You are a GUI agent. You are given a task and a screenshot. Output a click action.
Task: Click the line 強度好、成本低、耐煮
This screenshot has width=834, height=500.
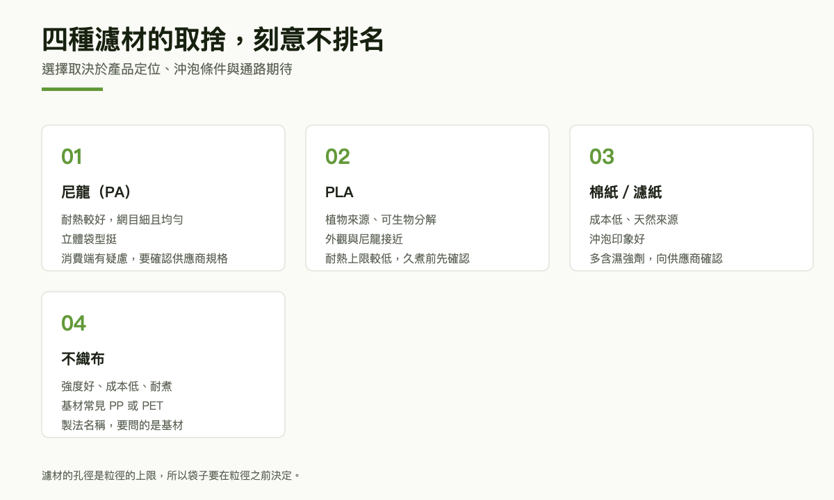tap(117, 386)
